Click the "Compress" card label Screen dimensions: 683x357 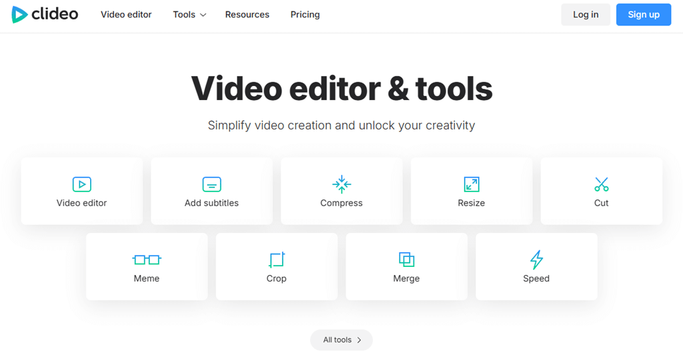tap(341, 203)
